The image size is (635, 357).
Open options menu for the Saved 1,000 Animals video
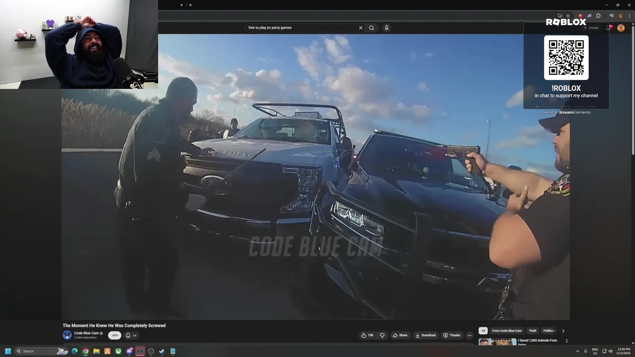567,341
